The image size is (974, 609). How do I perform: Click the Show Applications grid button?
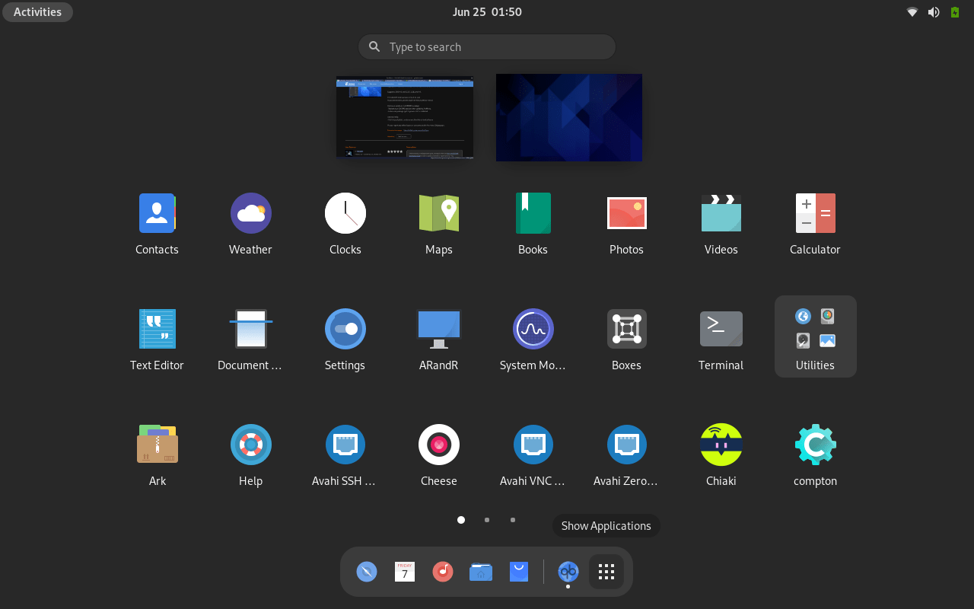[x=606, y=571]
